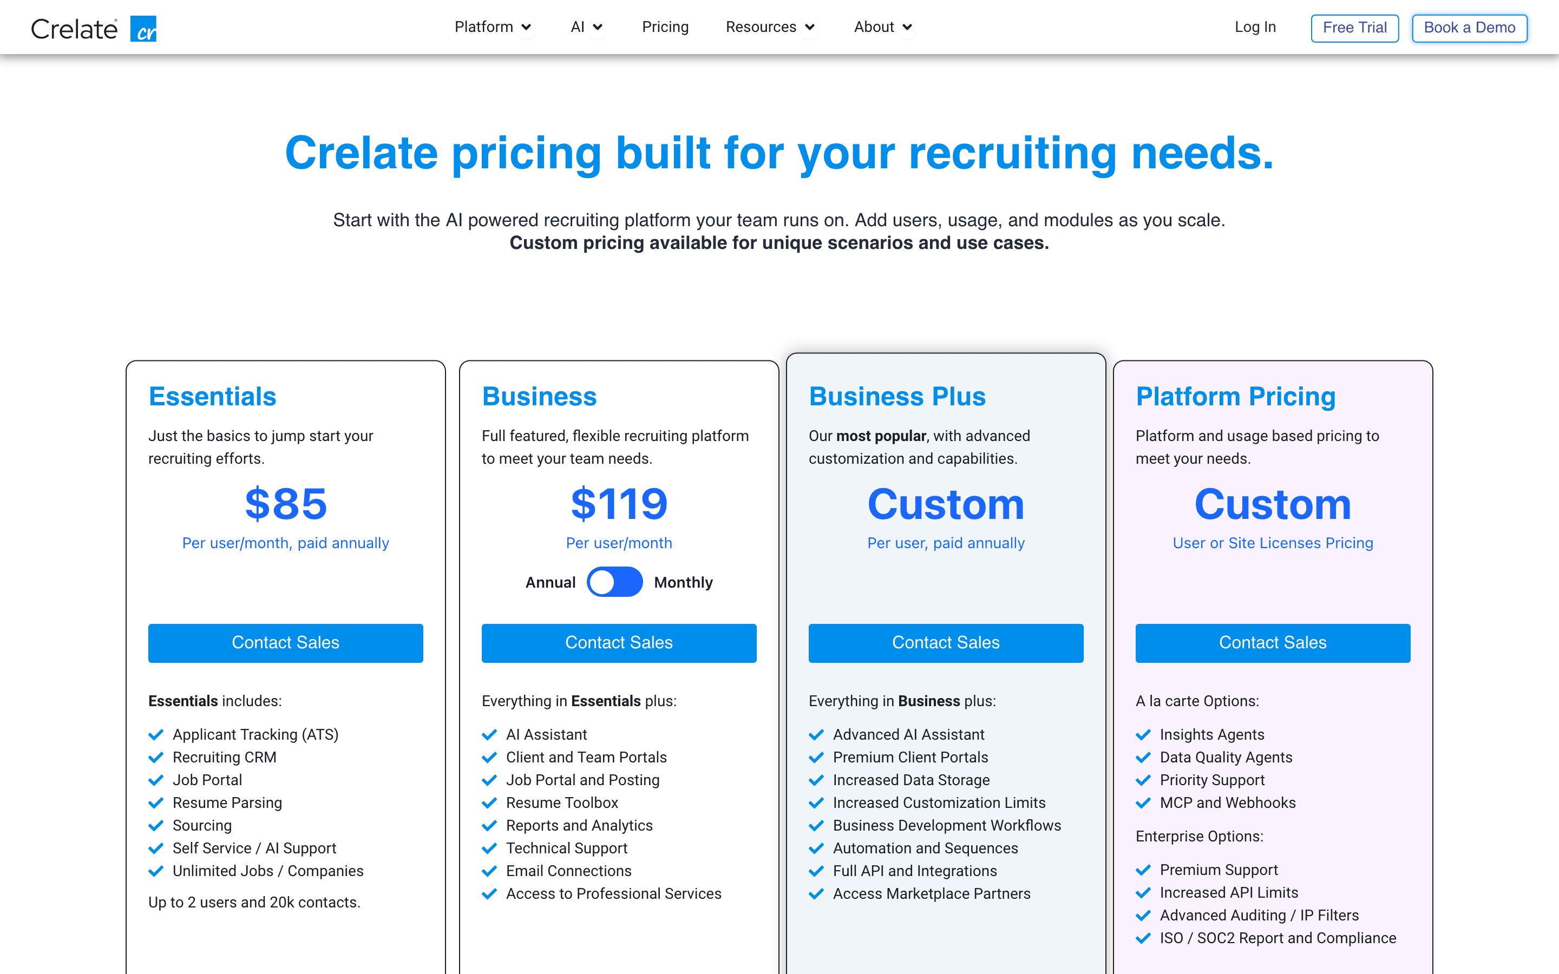Viewport: 1559px width, 974px height.
Task: Click 'Priority Support' feature text
Action: pyautogui.click(x=1213, y=780)
